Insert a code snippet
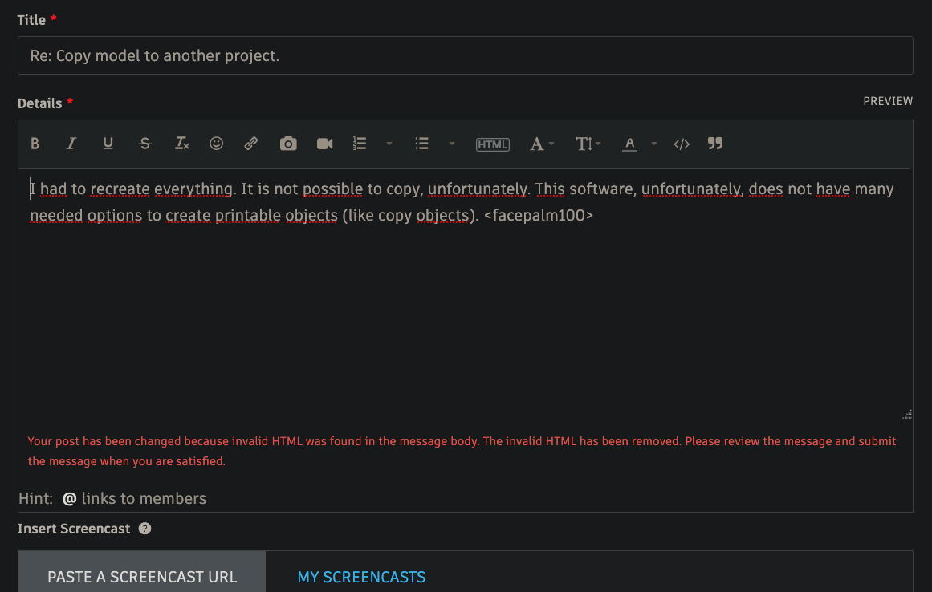Viewport: 932px width, 592px height. pos(682,144)
